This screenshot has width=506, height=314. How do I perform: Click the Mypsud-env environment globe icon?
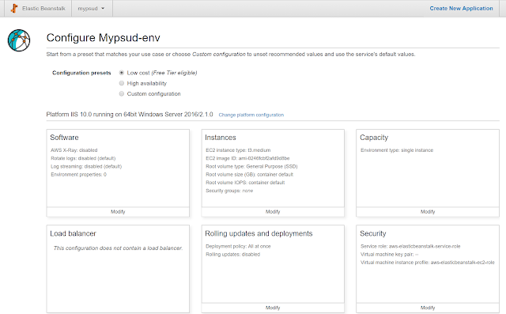pyautogui.click(x=19, y=40)
